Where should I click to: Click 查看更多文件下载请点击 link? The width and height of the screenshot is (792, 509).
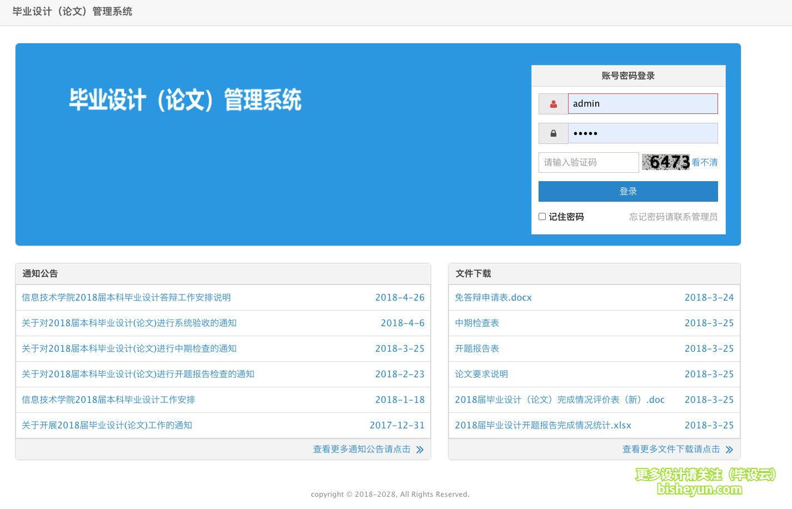pyautogui.click(x=671, y=449)
